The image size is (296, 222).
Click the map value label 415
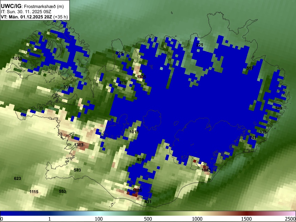[123, 82]
